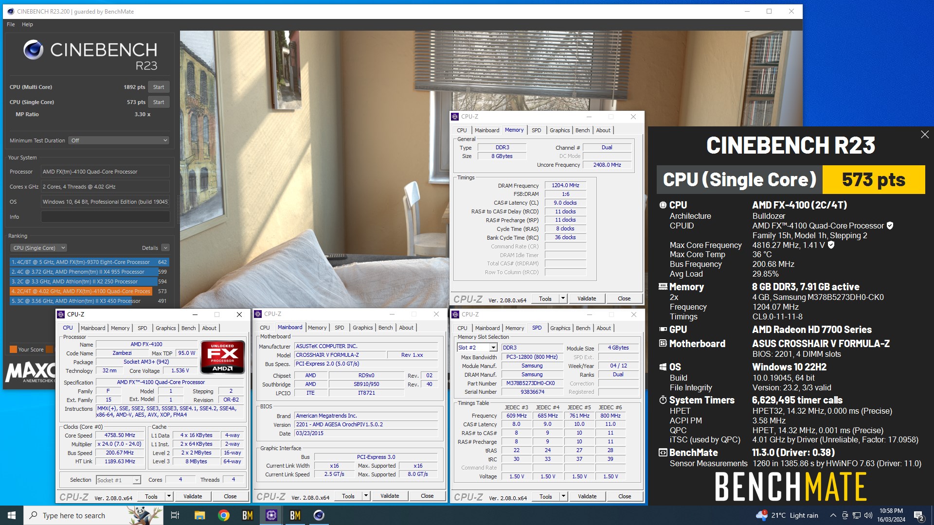Close the BenchMate result overlay panel
This screenshot has height=525, width=934.
pos(925,135)
